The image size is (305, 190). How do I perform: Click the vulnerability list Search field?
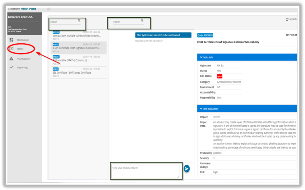pos(63,22)
